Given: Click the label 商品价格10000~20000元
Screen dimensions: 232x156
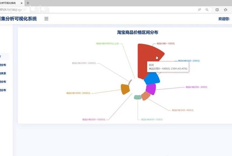Looking at the screenshot, I should [78, 93].
